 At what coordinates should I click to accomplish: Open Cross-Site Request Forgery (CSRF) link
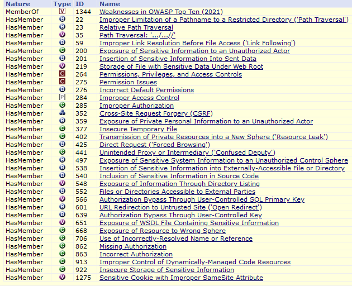156,113
